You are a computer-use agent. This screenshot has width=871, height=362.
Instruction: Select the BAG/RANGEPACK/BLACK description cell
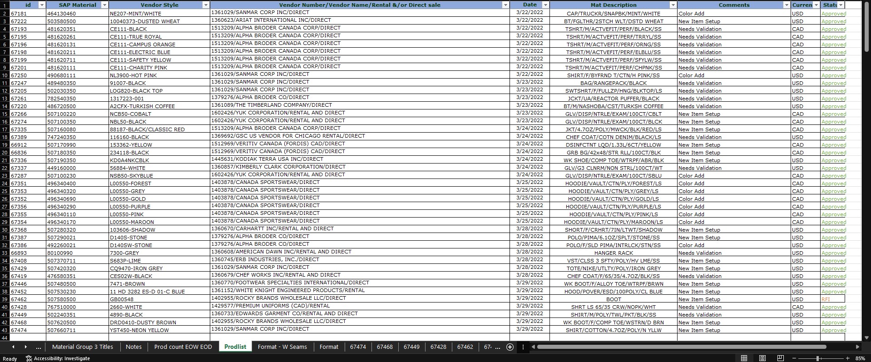[614, 83]
